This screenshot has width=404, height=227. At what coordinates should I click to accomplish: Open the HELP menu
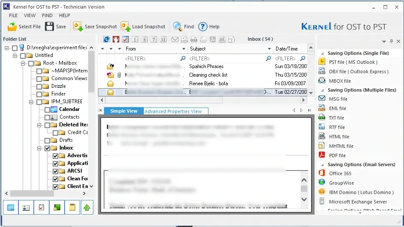65,15
